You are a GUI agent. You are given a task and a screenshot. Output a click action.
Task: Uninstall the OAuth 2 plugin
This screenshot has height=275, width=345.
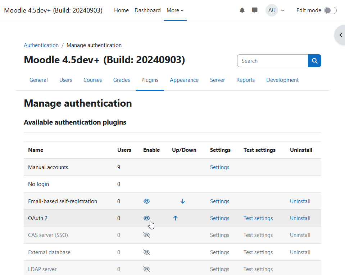(300, 218)
